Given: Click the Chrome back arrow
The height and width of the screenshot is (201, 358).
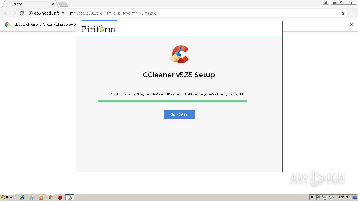Looking at the screenshot, I should pyautogui.click(x=6, y=13).
